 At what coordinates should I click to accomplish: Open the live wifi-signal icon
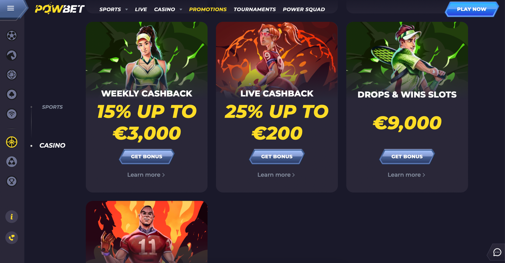[12, 114]
